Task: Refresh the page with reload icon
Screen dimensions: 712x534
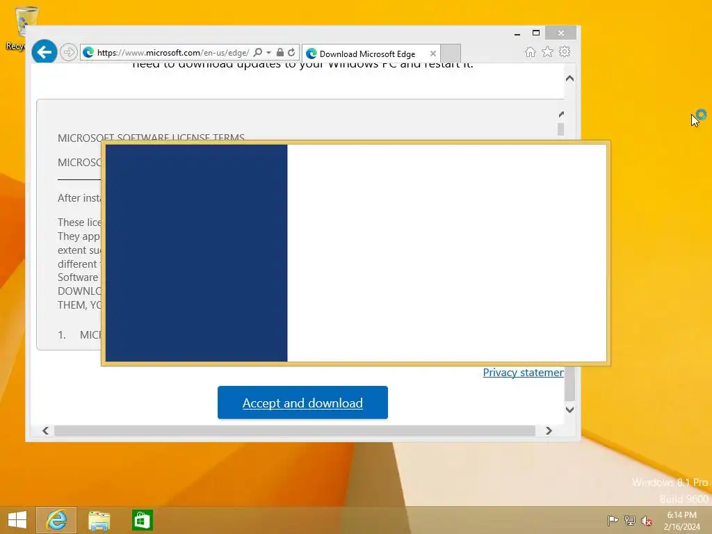Action: click(291, 52)
